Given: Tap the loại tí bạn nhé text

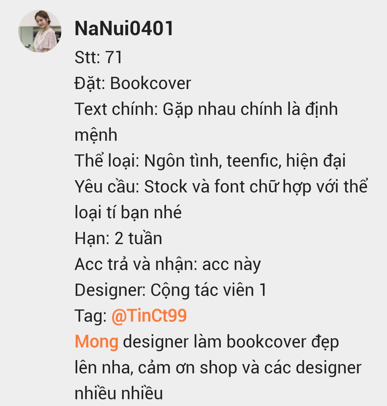Looking at the screenshot, I should click(128, 212).
